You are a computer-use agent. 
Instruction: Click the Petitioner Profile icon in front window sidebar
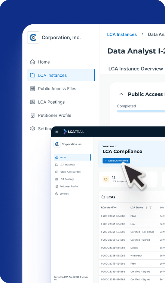(x=56, y=186)
